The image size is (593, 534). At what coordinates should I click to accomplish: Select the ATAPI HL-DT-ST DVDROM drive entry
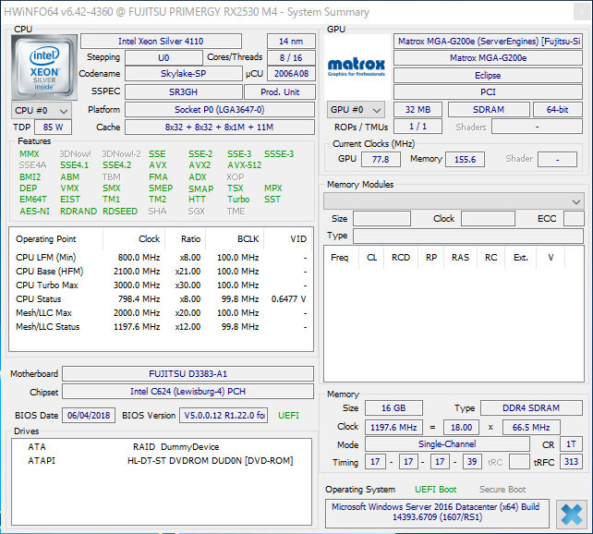[161, 461]
